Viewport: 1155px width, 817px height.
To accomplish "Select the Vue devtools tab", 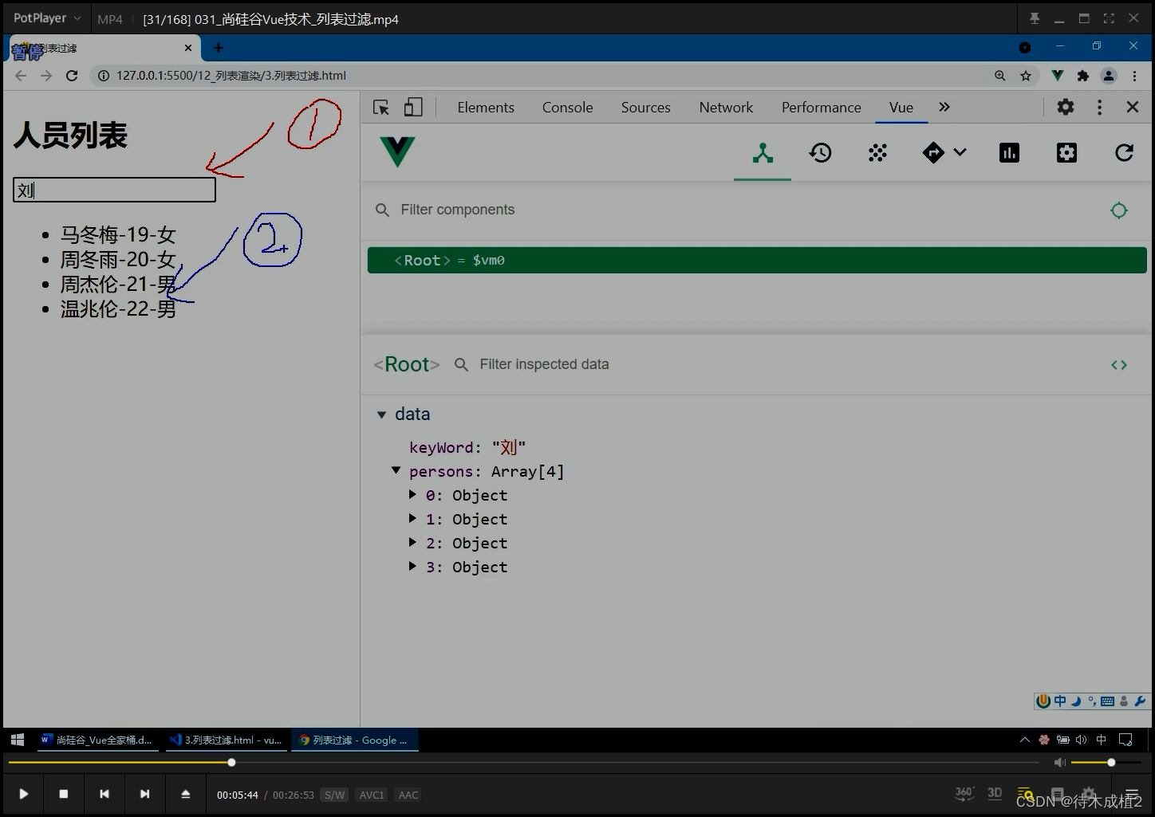I will click(901, 108).
